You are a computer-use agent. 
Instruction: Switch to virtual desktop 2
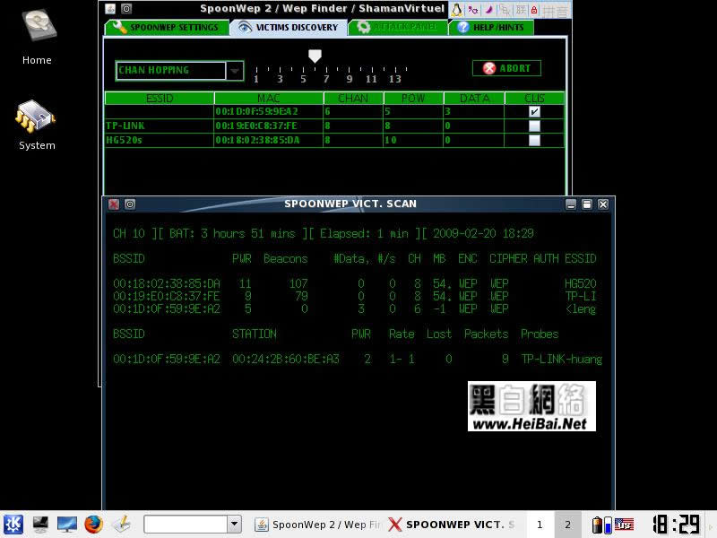pos(567,525)
